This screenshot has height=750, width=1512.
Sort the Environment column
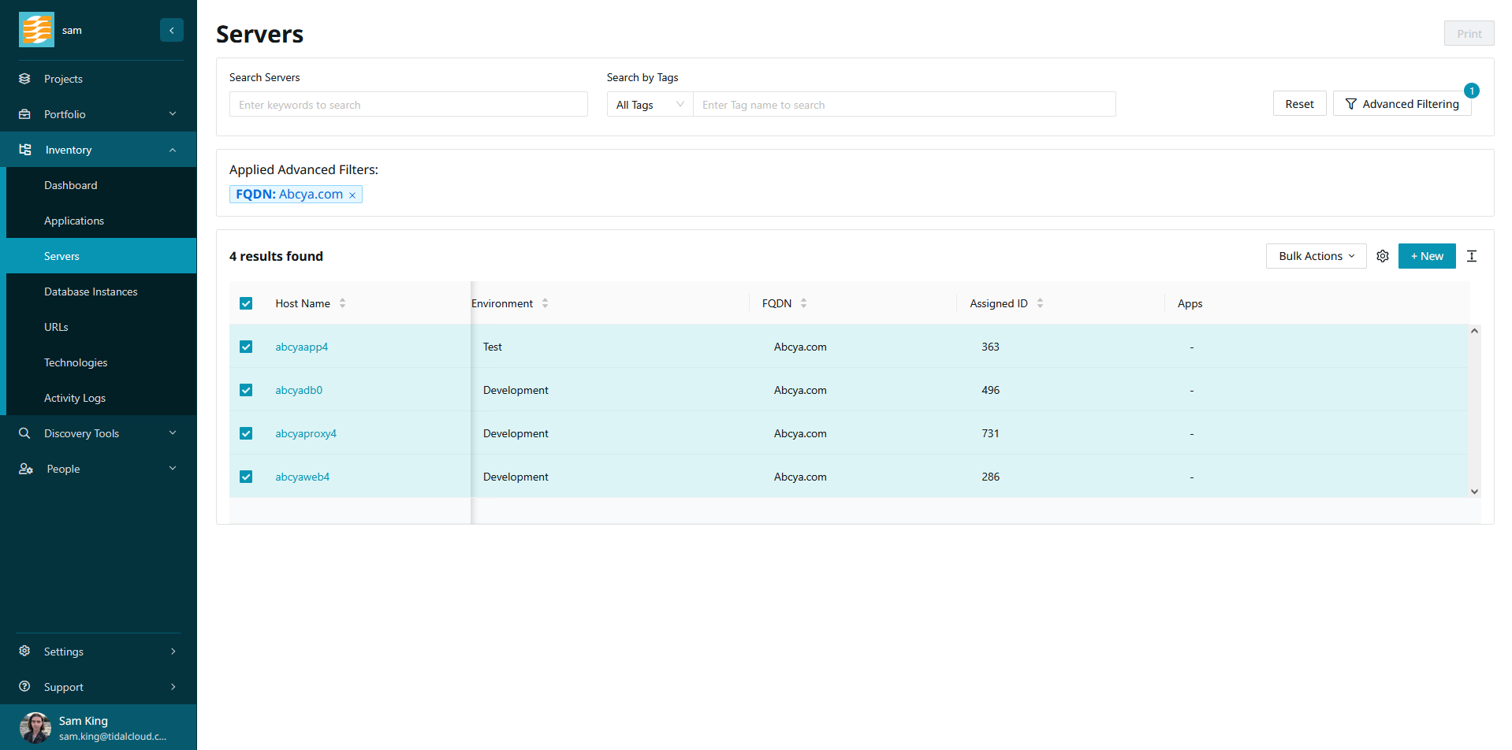[545, 303]
